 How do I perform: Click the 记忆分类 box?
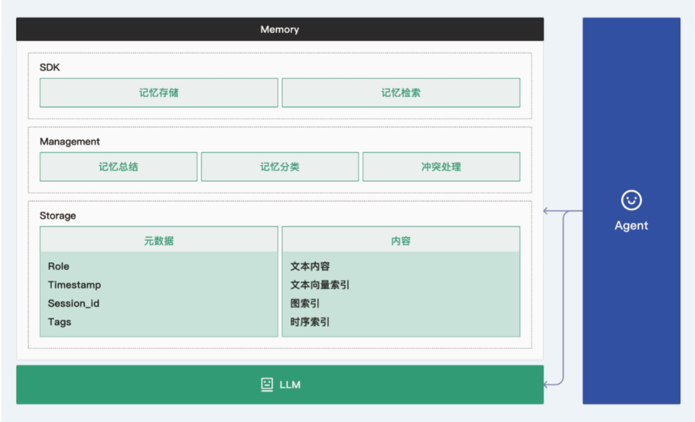[280, 167]
